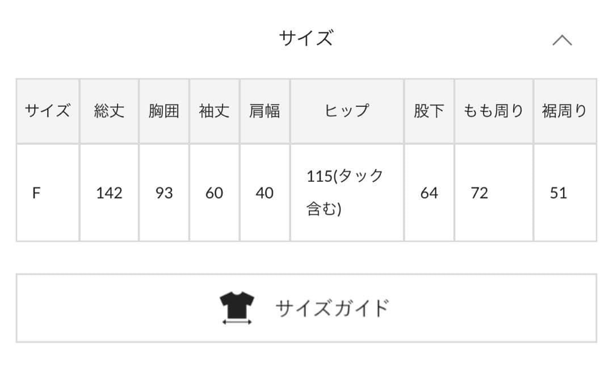This screenshot has height=388, width=613.
Task: Click the 115(タック含む) hip value
Action: point(345,193)
